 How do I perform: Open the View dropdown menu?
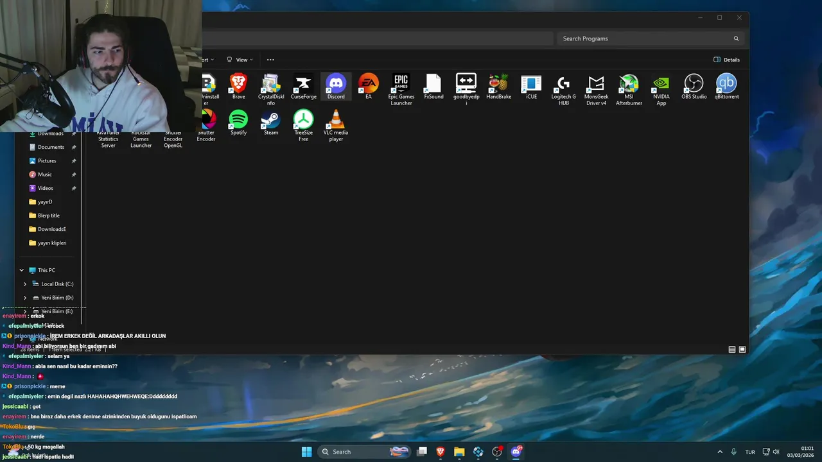pos(240,60)
